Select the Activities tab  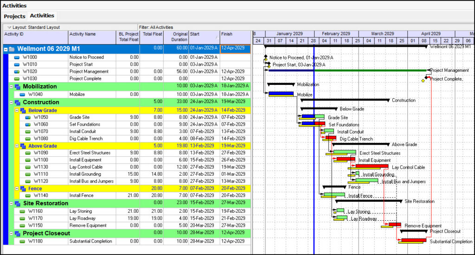tap(42, 16)
